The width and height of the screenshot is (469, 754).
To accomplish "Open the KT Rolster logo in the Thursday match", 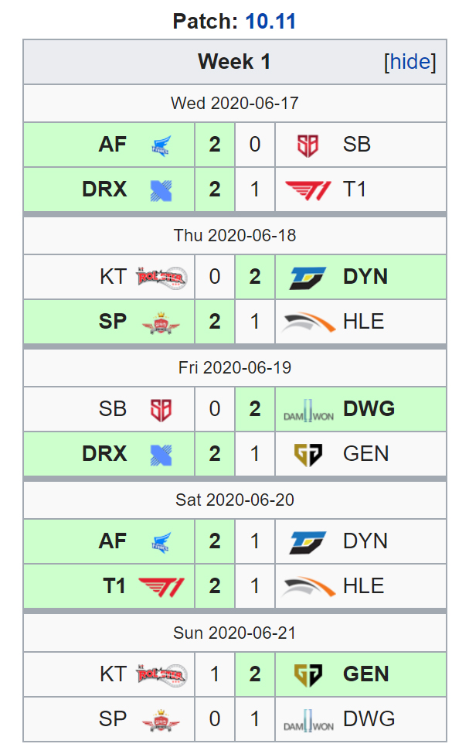I will point(161,278).
